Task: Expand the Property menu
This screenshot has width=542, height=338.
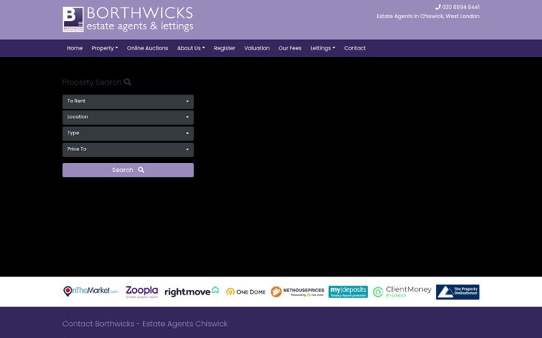Action: 105,48
